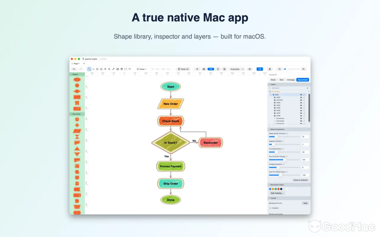Toggle the lined grid icon
This screenshot has width=380, height=237.
[204, 69]
